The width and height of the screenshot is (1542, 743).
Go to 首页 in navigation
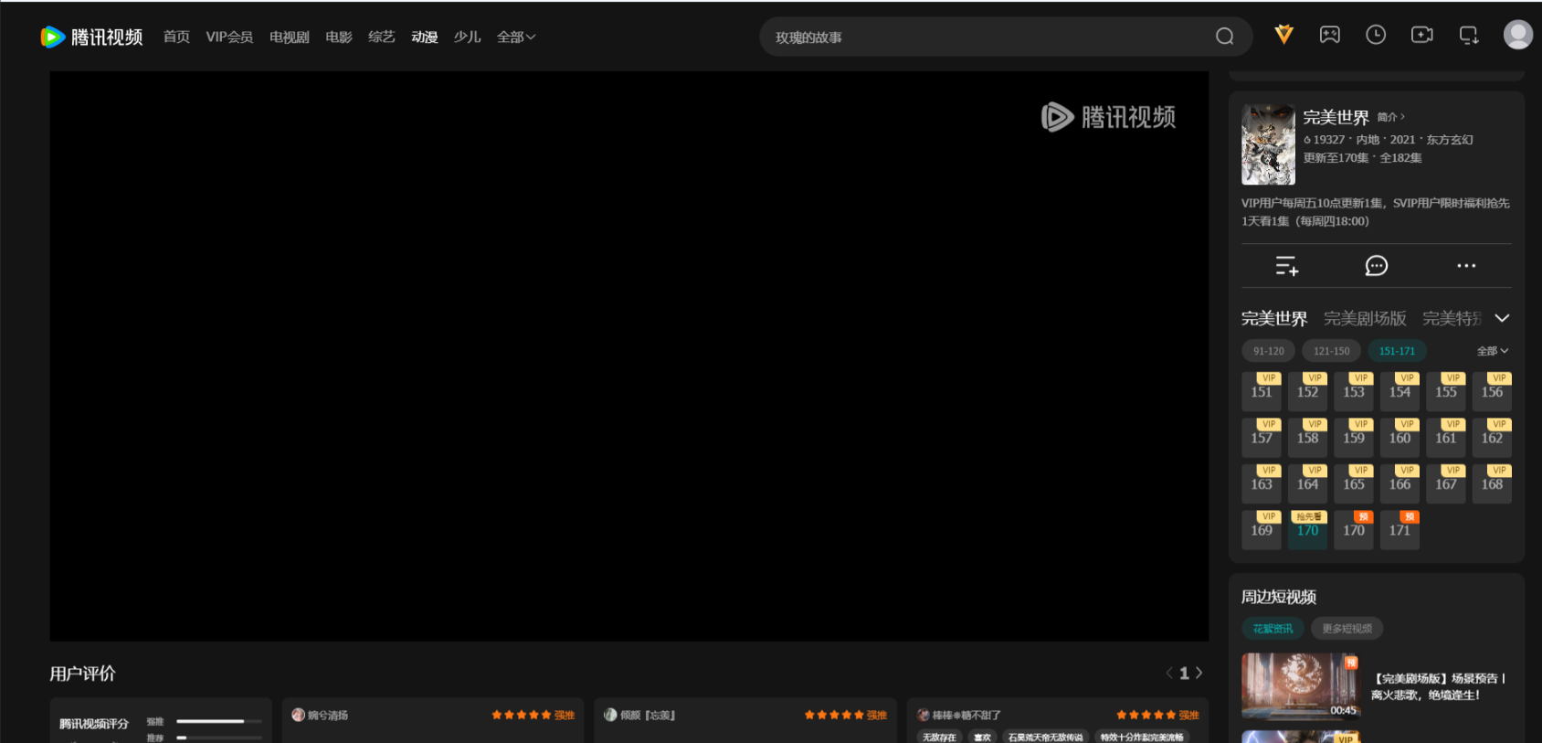(x=176, y=37)
